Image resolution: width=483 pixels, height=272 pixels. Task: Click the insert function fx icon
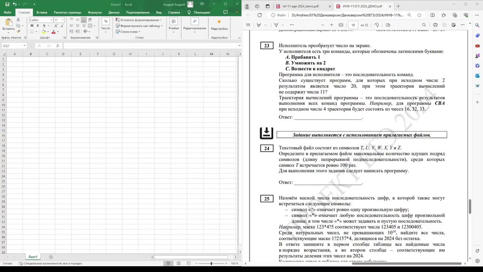pyautogui.click(x=58, y=46)
